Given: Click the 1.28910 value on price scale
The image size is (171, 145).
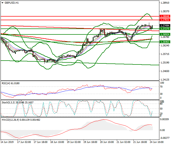Looking at the screenshot, I should 165,3.
